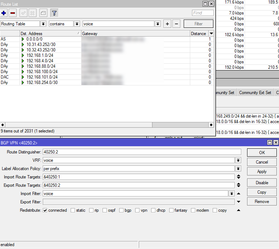This screenshot has width=279, height=249.
Task: Click the Disable button
Action: coord(262,183)
